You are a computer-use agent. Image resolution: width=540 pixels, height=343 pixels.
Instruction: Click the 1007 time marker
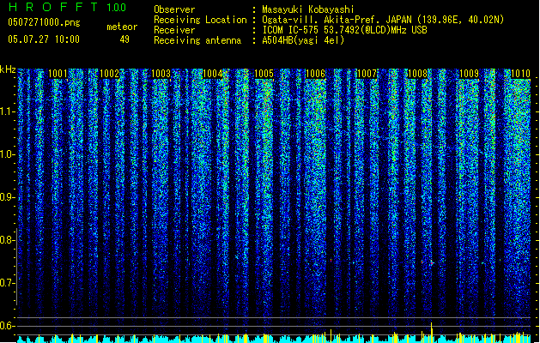pos(367,74)
